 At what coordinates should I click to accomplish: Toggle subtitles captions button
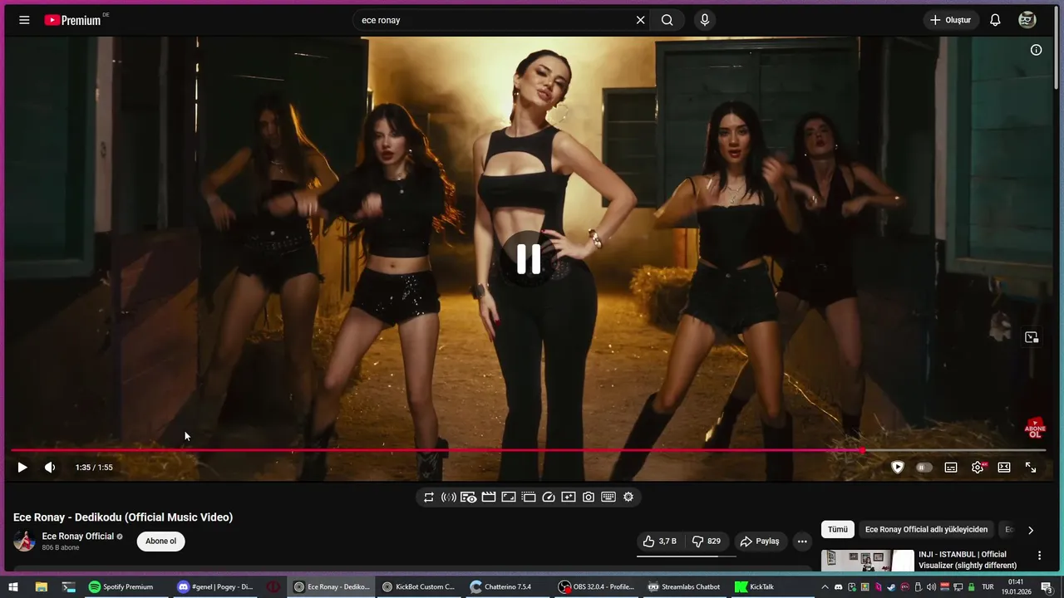pos(951,468)
